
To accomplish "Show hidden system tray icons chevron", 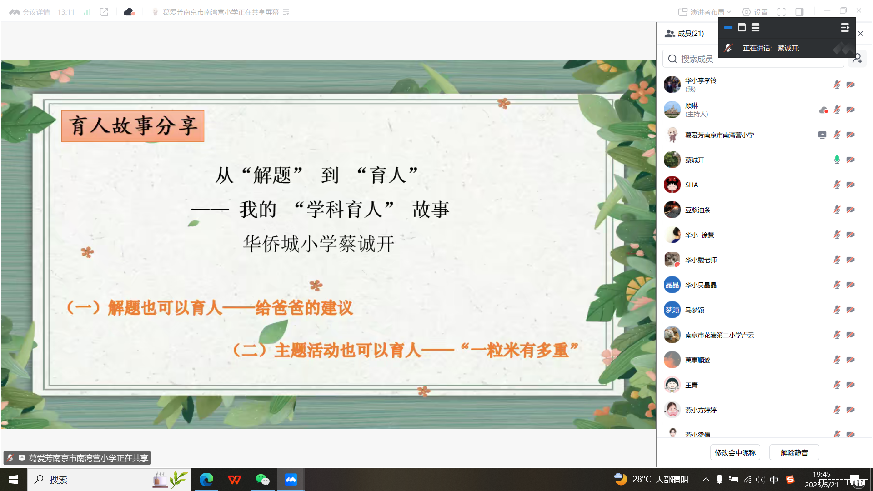I will [706, 480].
